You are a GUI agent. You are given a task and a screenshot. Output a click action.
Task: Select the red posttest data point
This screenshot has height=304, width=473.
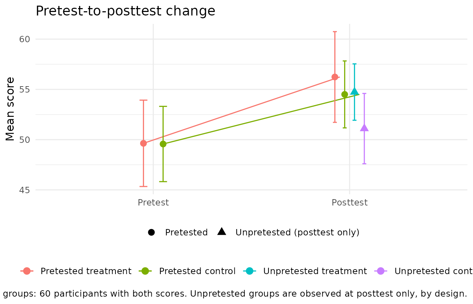click(335, 77)
